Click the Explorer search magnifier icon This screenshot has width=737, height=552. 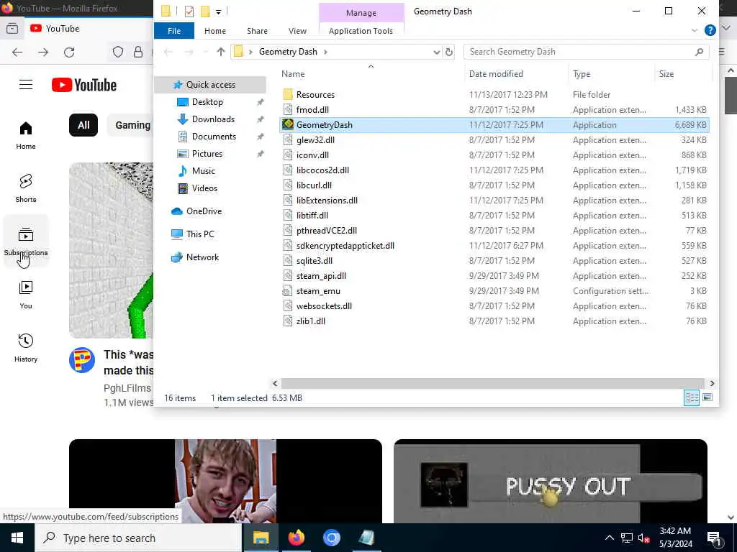(x=699, y=52)
